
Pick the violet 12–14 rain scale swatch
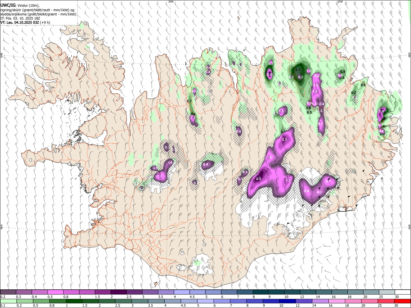(x=304, y=301)
